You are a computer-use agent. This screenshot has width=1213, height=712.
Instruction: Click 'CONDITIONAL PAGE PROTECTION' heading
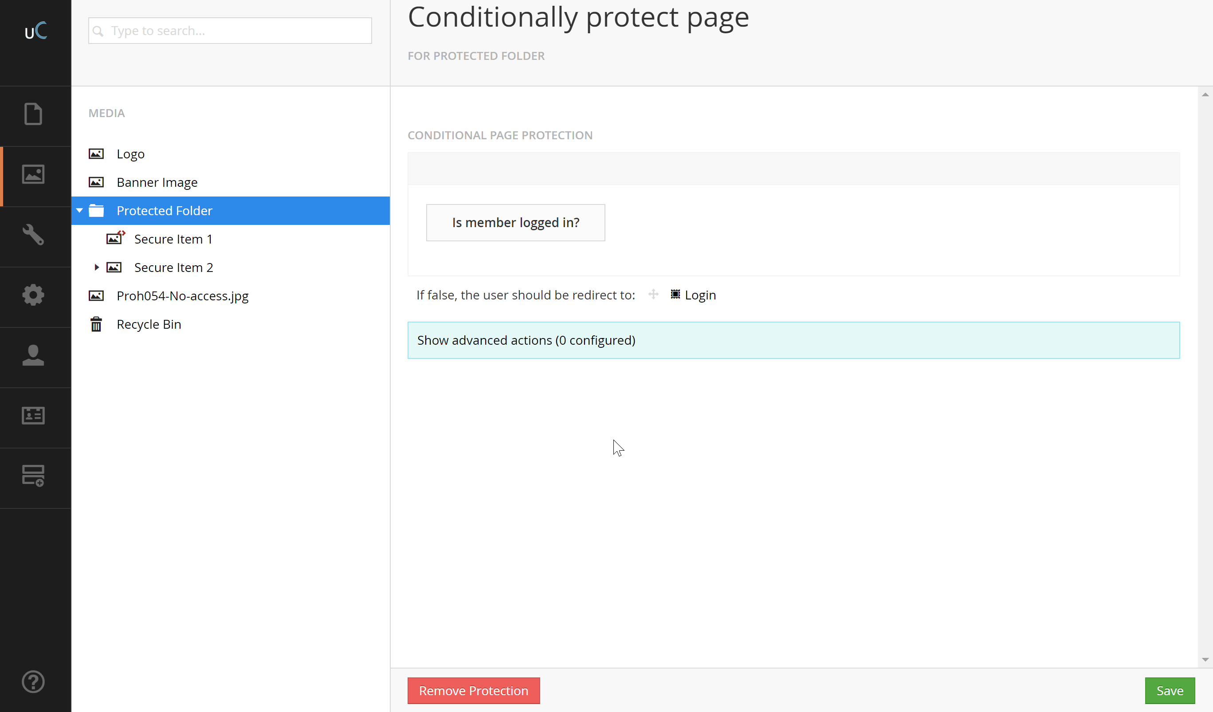pos(500,135)
